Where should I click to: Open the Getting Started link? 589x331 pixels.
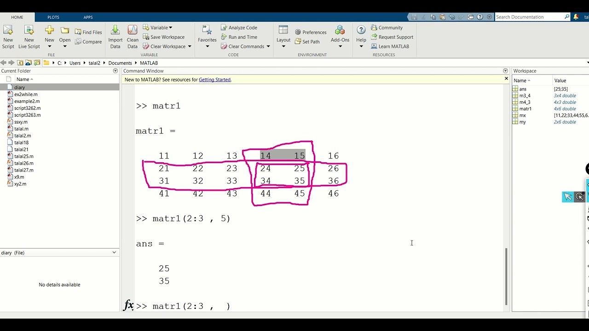pyautogui.click(x=214, y=80)
